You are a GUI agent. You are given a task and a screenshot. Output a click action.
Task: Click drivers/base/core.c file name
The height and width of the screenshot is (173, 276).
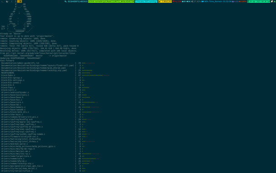coord(12,102)
